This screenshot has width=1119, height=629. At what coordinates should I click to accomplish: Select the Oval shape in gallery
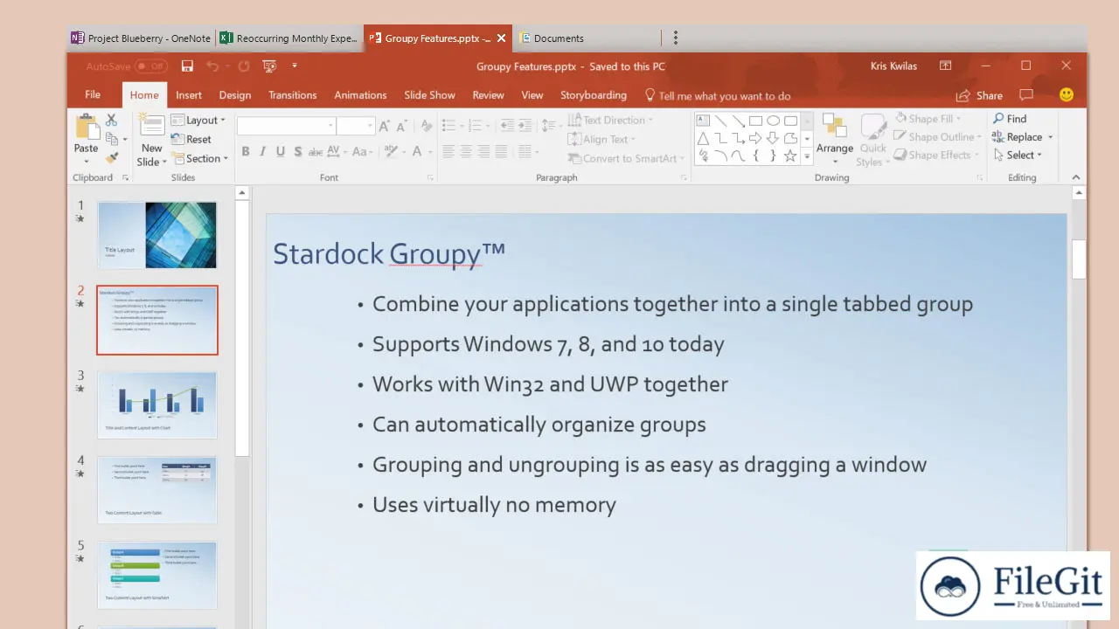point(773,121)
